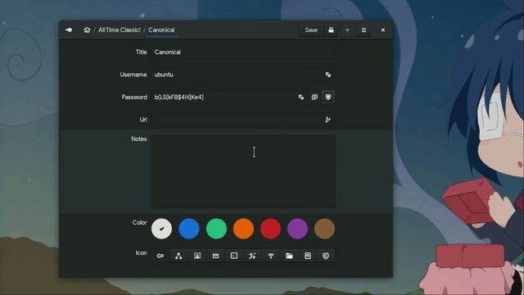Open the URL with link icon
The width and height of the screenshot is (524, 295).
(x=328, y=120)
